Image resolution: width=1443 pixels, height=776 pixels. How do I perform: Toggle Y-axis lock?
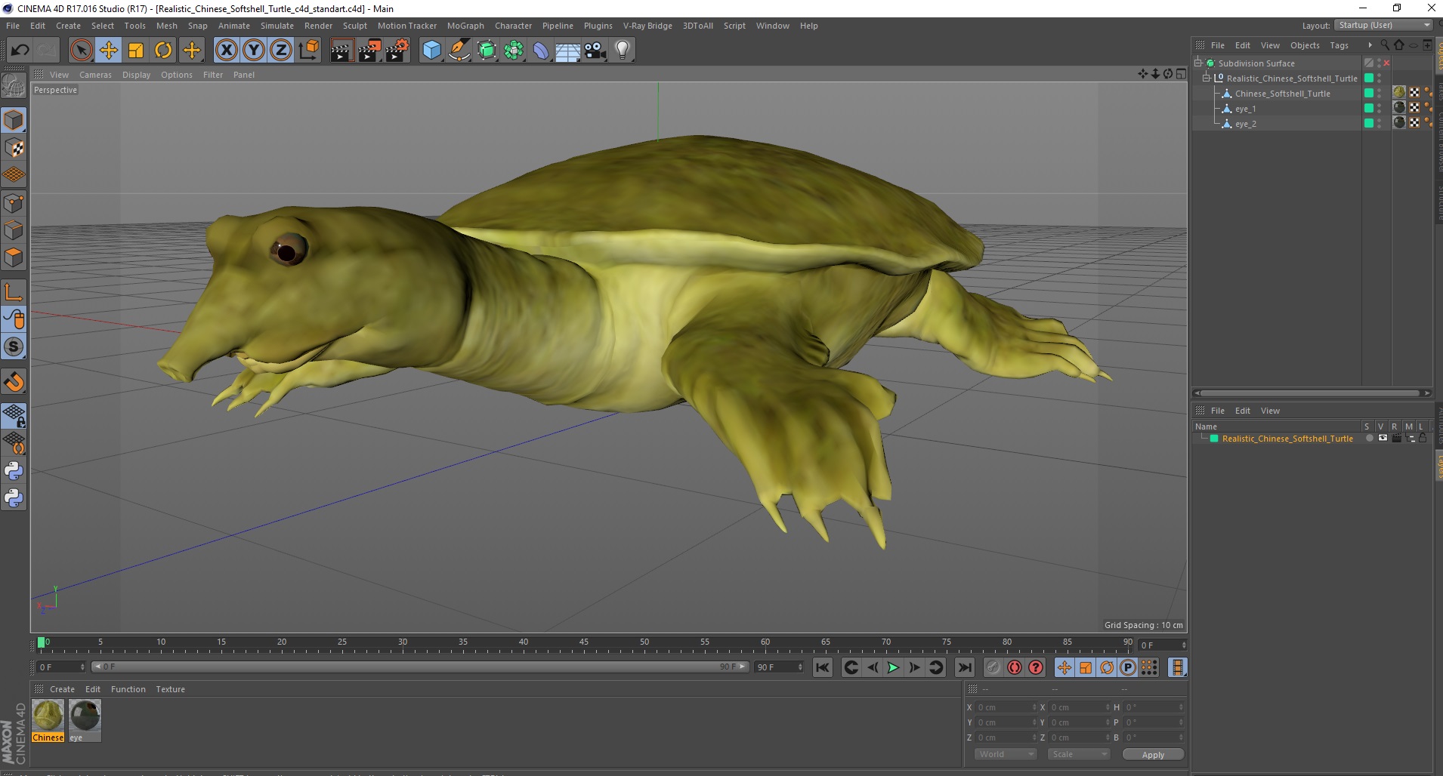point(254,51)
